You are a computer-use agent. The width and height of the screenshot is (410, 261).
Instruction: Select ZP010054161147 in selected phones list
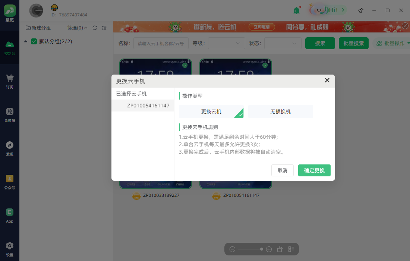tap(143, 106)
